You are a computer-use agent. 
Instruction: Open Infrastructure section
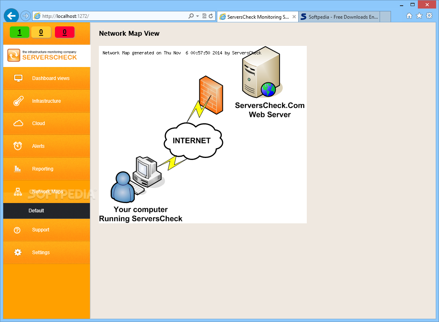click(47, 101)
